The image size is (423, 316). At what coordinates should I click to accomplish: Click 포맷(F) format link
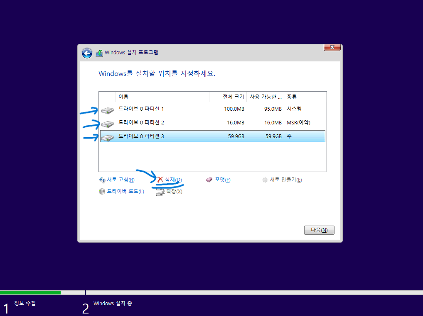tap(223, 180)
